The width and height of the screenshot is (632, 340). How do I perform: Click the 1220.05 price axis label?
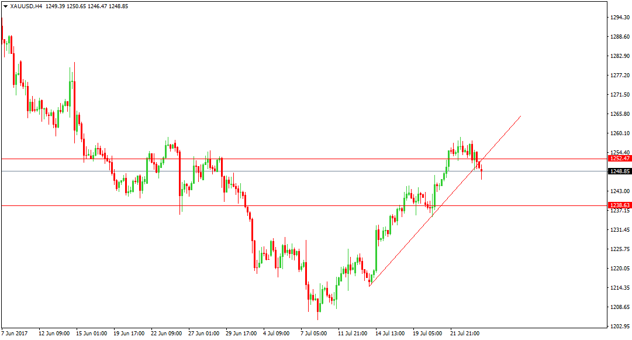620,269
